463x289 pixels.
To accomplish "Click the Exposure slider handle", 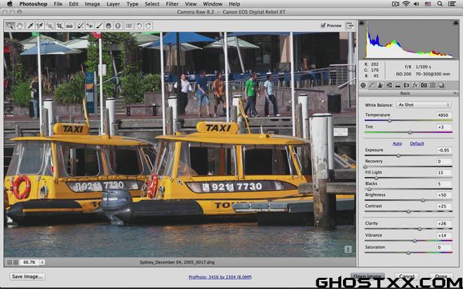I will (x=398, y=155).
